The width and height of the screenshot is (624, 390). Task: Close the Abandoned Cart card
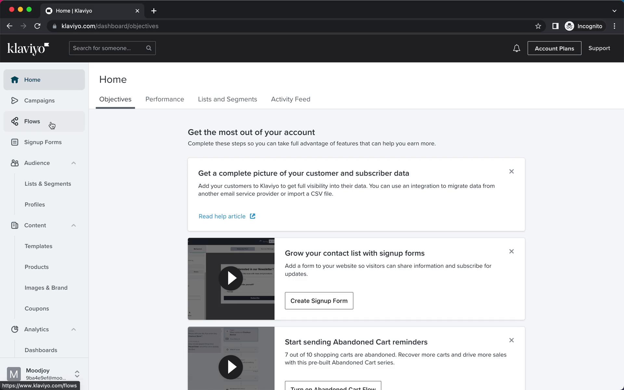coord(511,340)
